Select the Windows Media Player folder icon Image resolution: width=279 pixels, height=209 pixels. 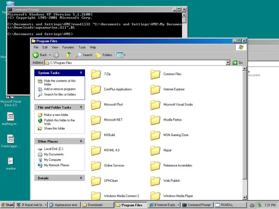pos(155,196)
